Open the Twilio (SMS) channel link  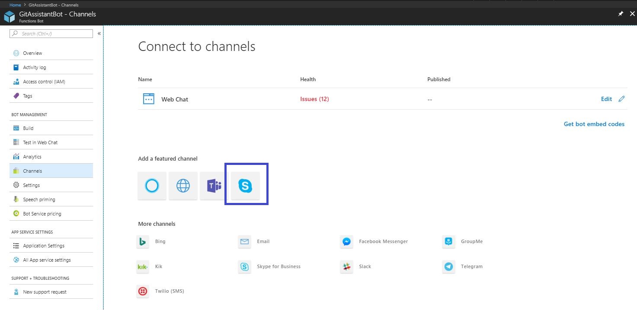pos(170,291)
